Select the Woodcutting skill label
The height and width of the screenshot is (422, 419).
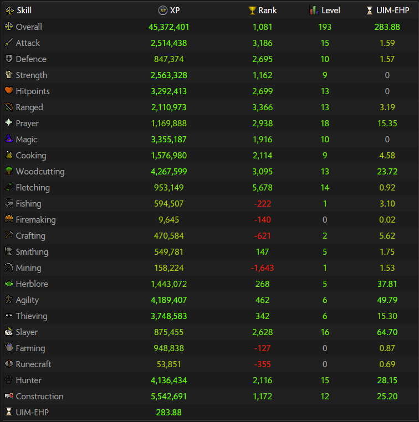click(40, 172)
